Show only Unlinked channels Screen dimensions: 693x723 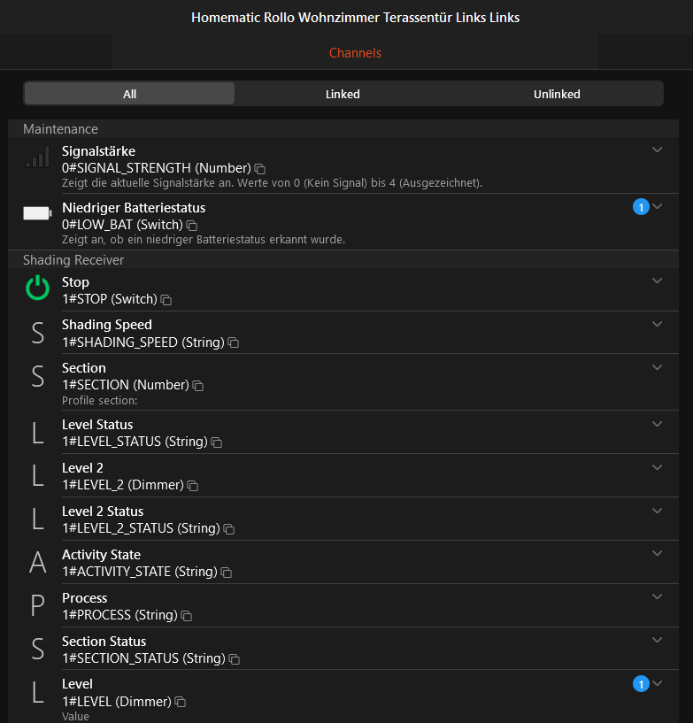[x=557, y=94]
